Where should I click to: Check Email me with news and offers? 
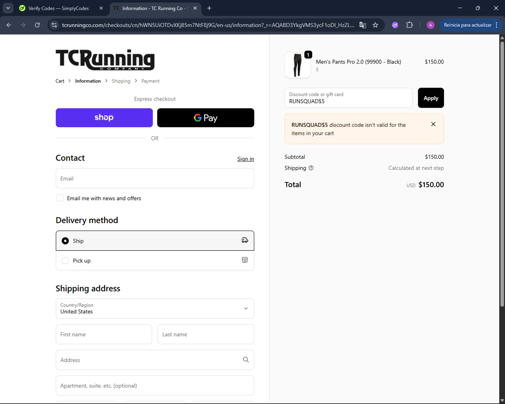(x=60, y=198)
